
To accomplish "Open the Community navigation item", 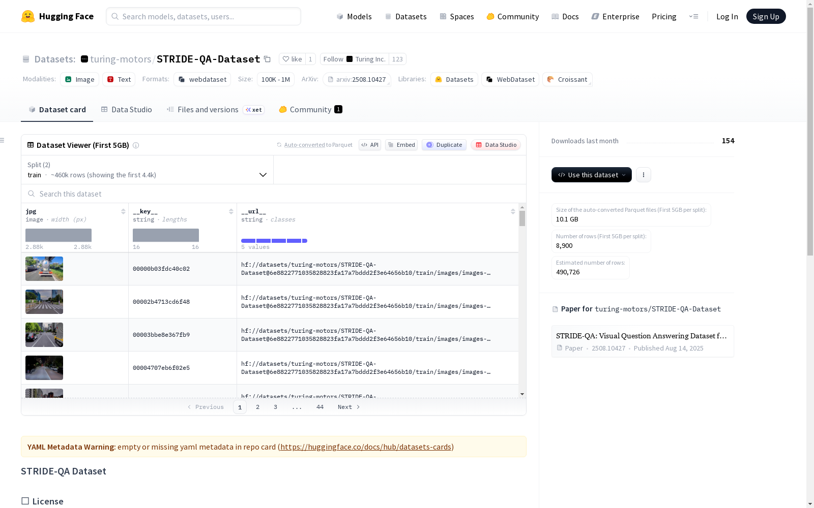I will pyautogui.click(x=513, y=16).
